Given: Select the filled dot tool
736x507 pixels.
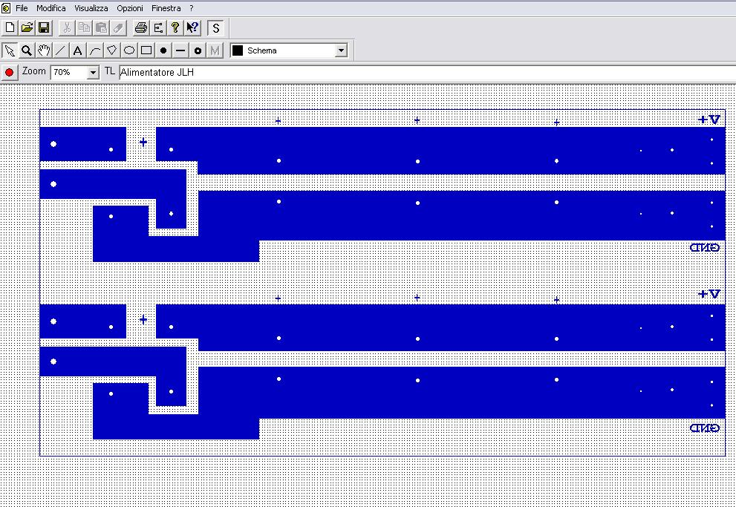Looking at the screenshot, I should click(x=163, y=50).
